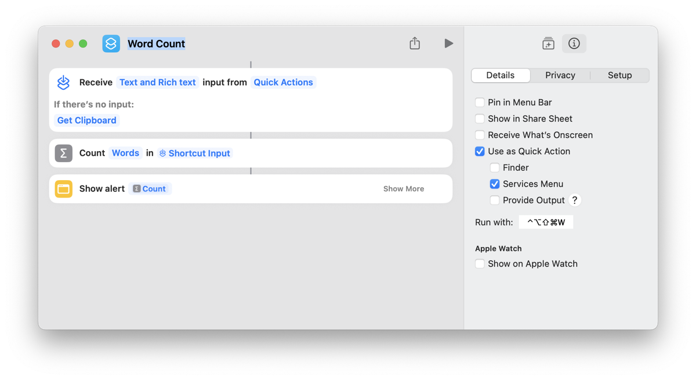
Task: Click the 'If there's no input:' label
Action: [94, 104]
